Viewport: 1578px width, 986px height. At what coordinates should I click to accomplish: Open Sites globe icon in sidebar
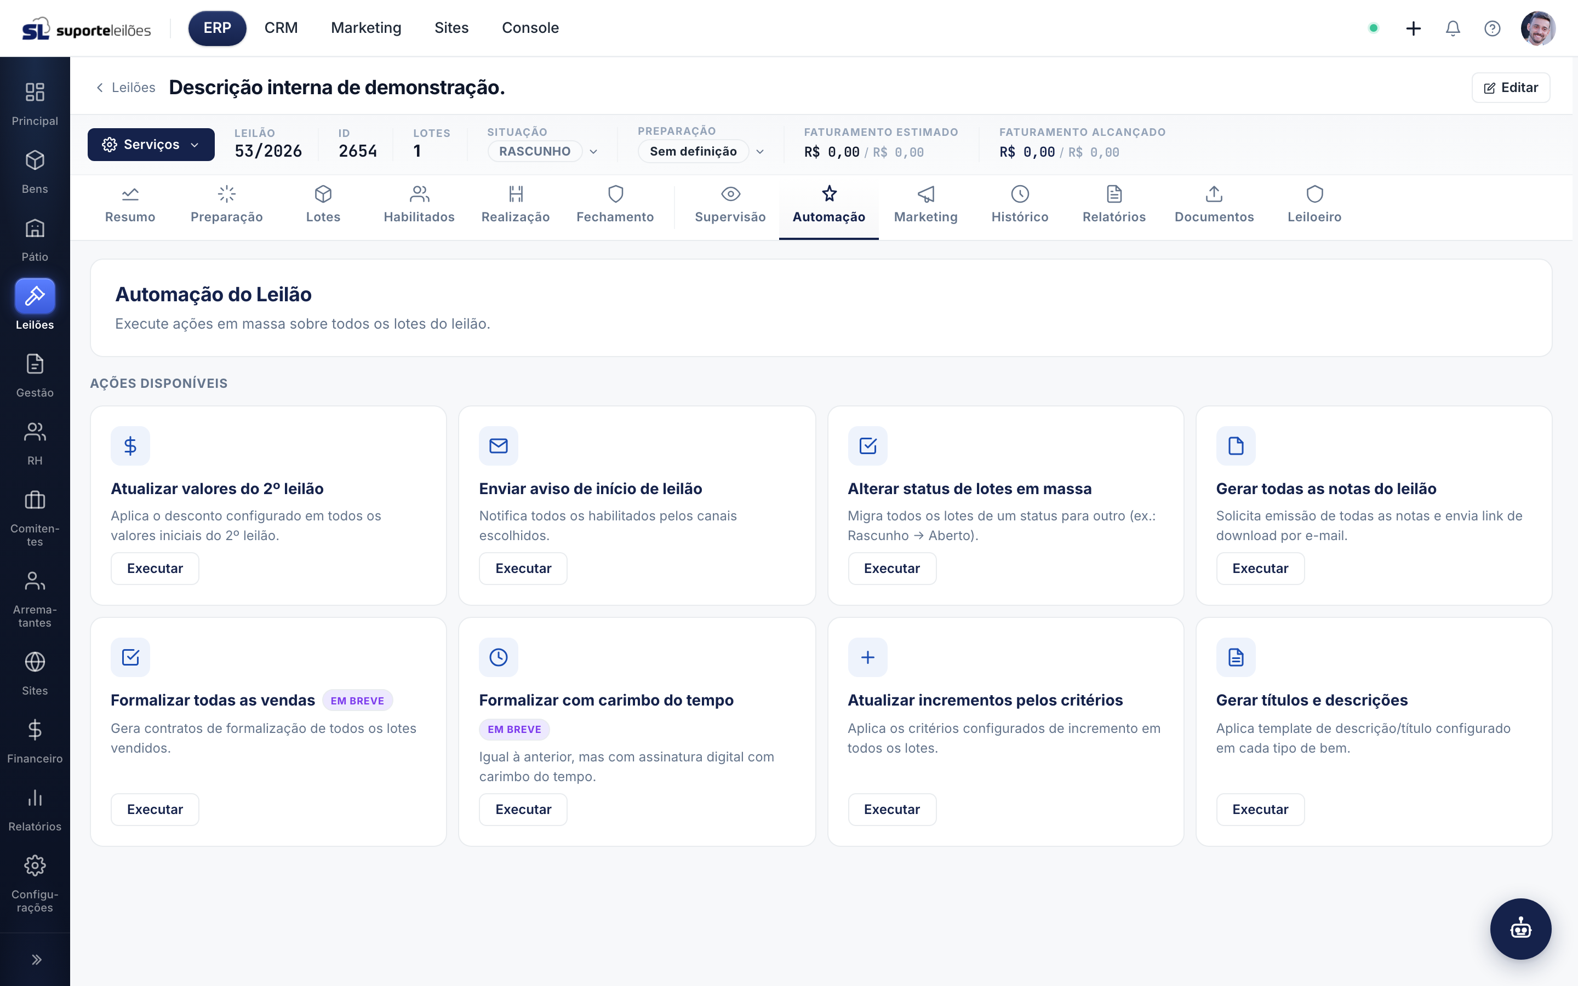point(35,662)
